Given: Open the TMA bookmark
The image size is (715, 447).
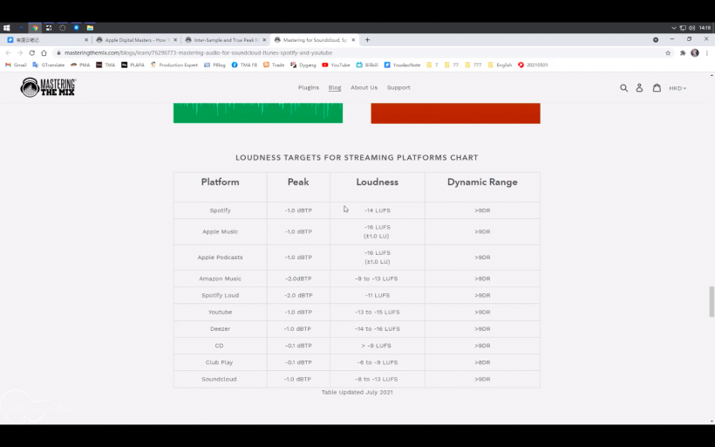Looking at the screenshot, I should 106,65.
